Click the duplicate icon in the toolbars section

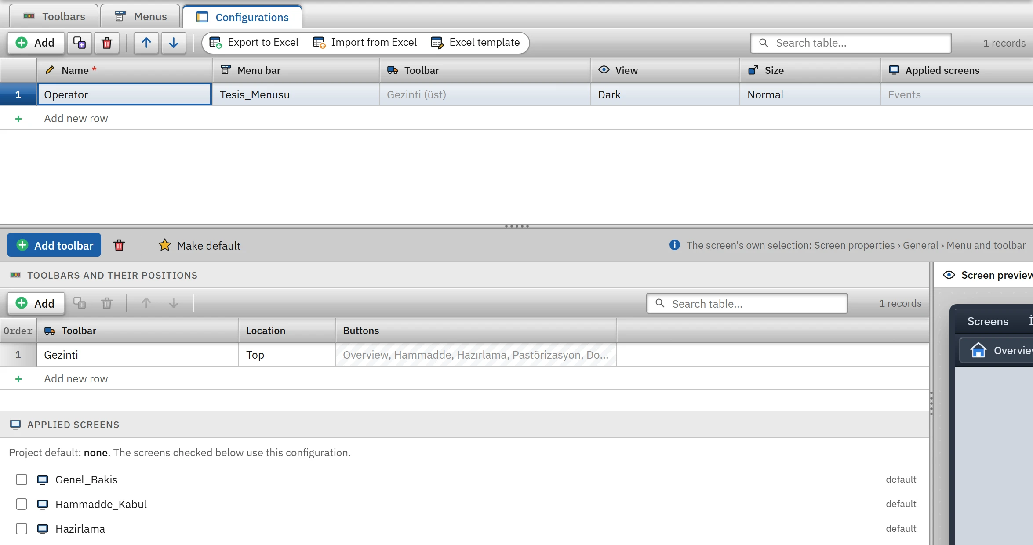point(80,303)
